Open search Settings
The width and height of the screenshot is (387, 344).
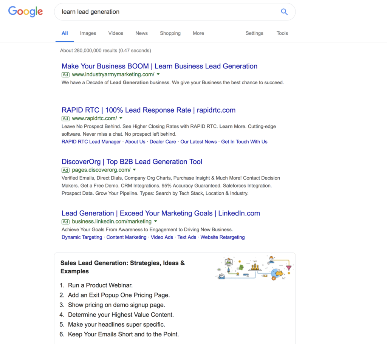coord(254,33)
